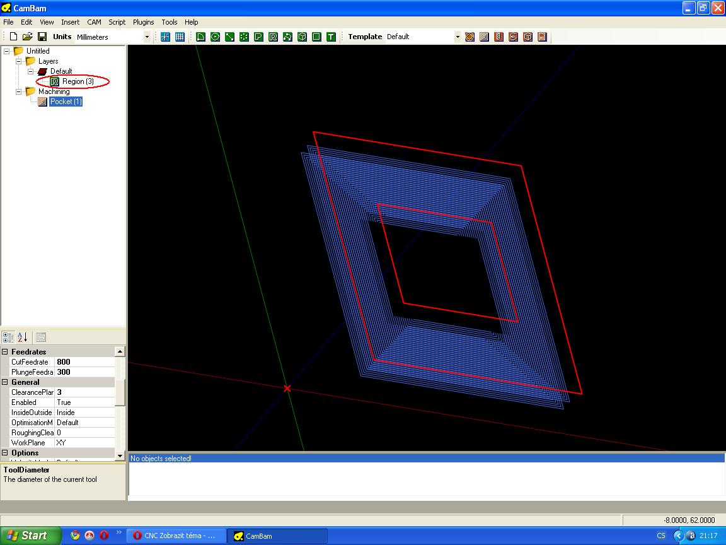Click property grid scroll up arrow

(x=120, y=352)
